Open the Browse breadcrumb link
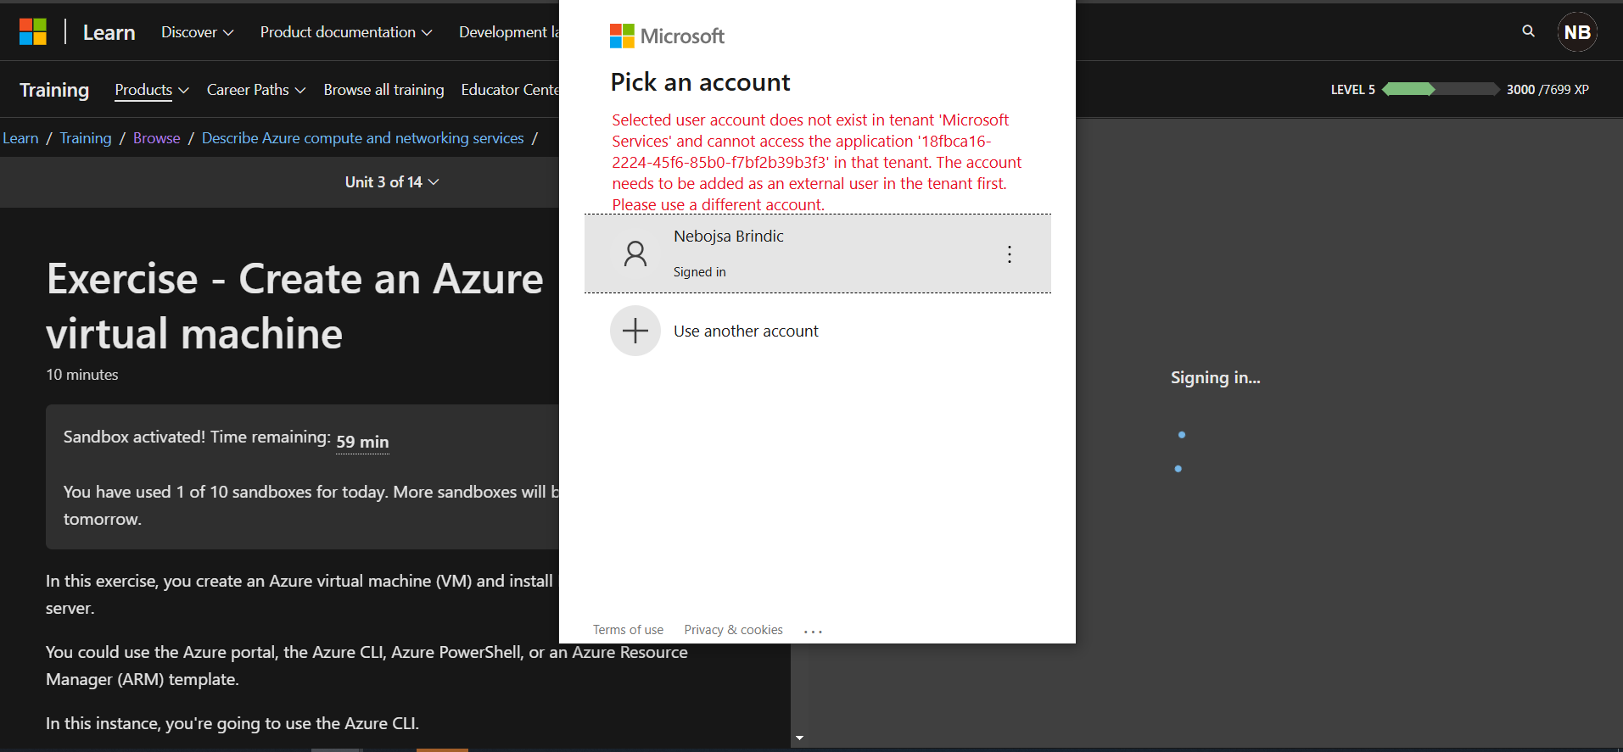 tap(156, 138)
